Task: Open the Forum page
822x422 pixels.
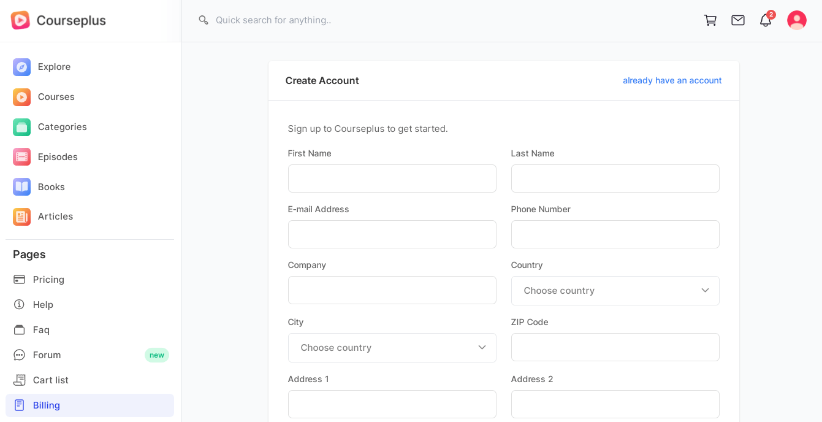Action: [47, 355]
